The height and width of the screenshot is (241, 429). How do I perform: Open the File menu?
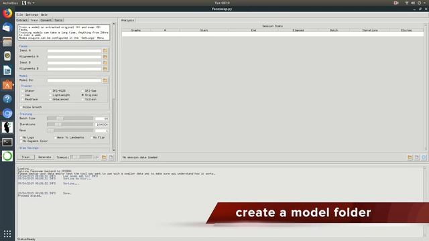19,15
